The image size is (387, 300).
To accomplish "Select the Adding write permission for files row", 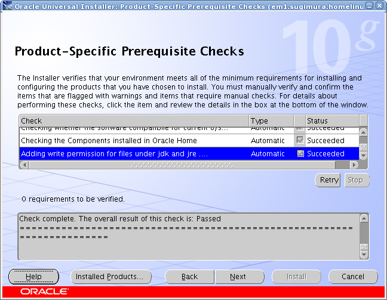I will coord(189,153).
